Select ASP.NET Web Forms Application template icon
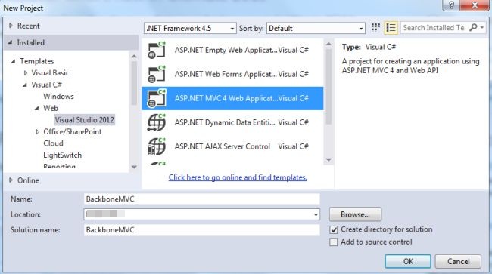The image size is (492, 274). point(156,74)
